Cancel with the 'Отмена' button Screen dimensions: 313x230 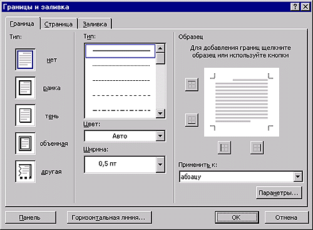point(286,217)
